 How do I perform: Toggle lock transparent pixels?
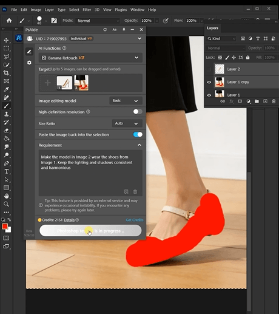(x=220, y=58)
